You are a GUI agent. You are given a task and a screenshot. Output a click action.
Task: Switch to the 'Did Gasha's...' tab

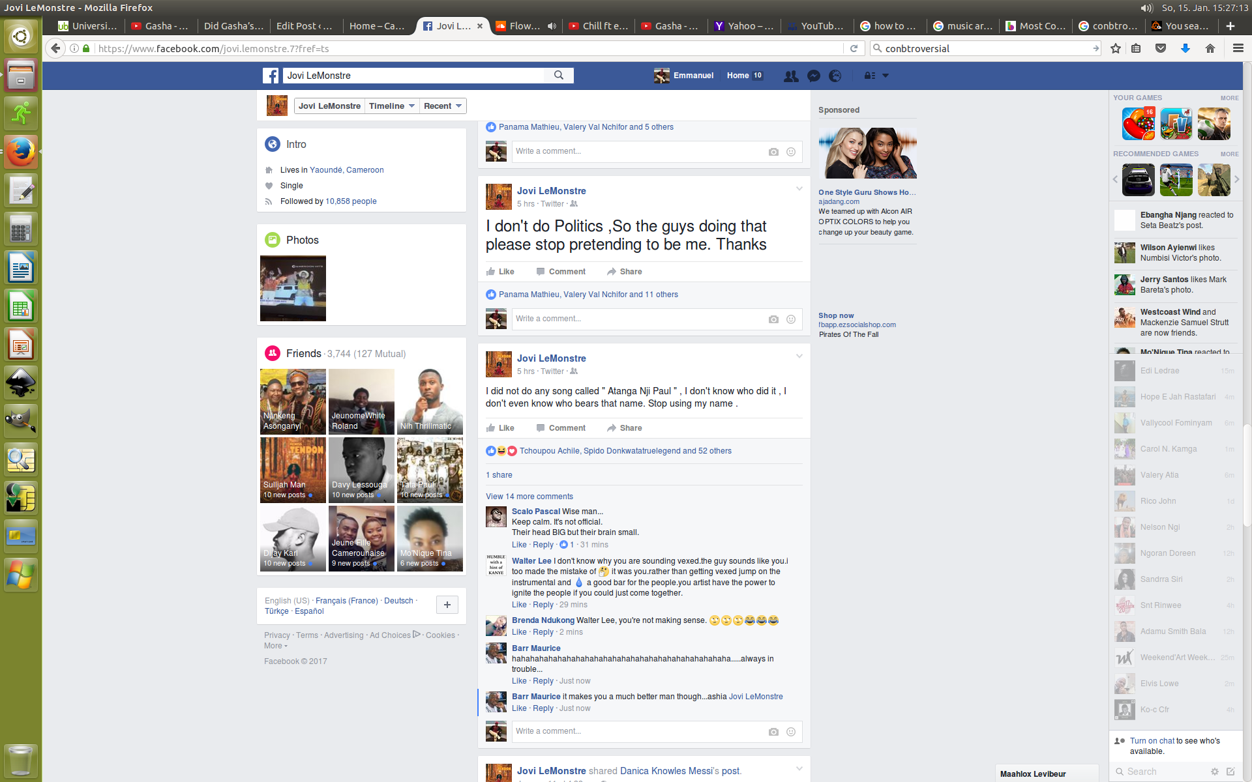point(233,26)
